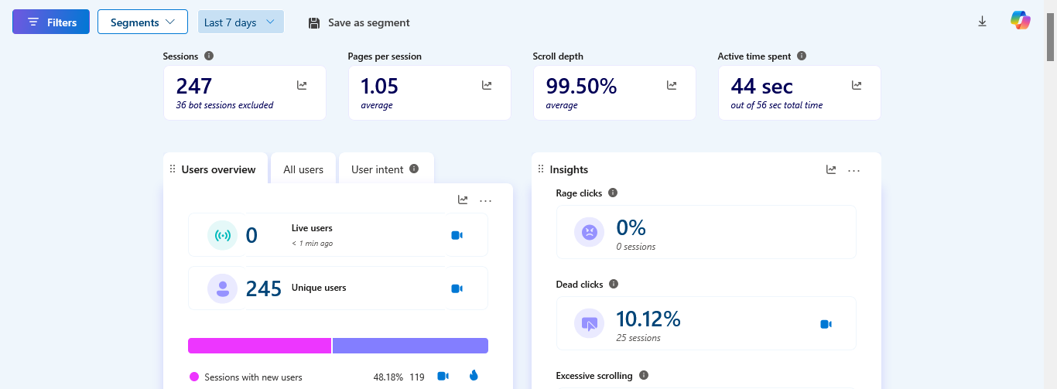
Task: Open more options ellipsis in Users overview card
Action: [x=485, y=200]
